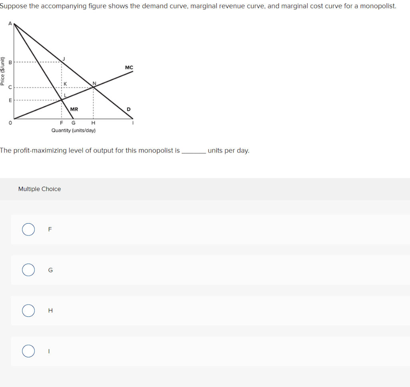
Task: Select the radio button for answer F
Action: [28, 229]
